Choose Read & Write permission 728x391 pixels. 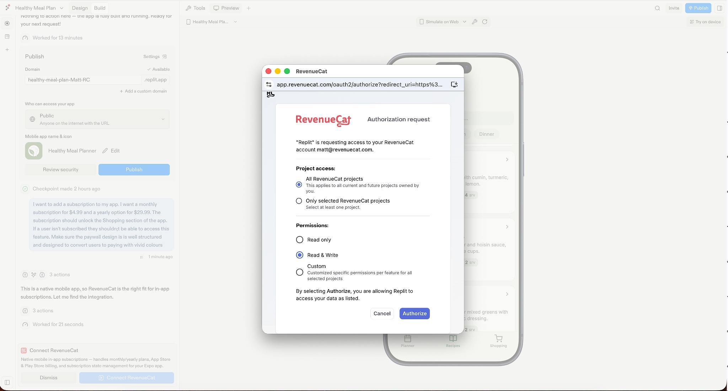coord(300,255)
